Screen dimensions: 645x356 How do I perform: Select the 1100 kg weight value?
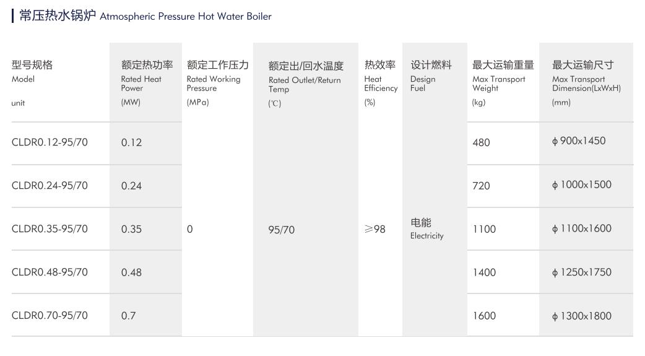tap(484, 229)
